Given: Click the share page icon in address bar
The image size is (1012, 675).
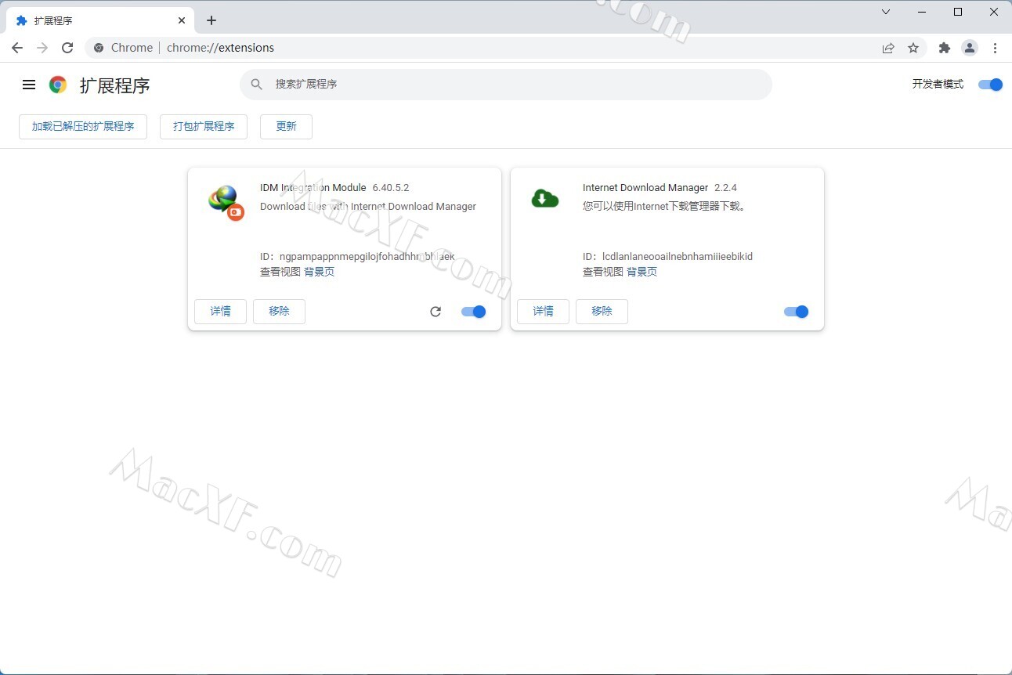Looking at the screenshot, I should [888, 48].
